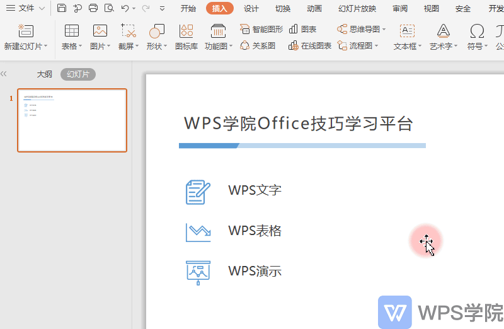Select the 插入 ribbon tab
Viewport: 504px width, 329px height.
click(220, 8)
